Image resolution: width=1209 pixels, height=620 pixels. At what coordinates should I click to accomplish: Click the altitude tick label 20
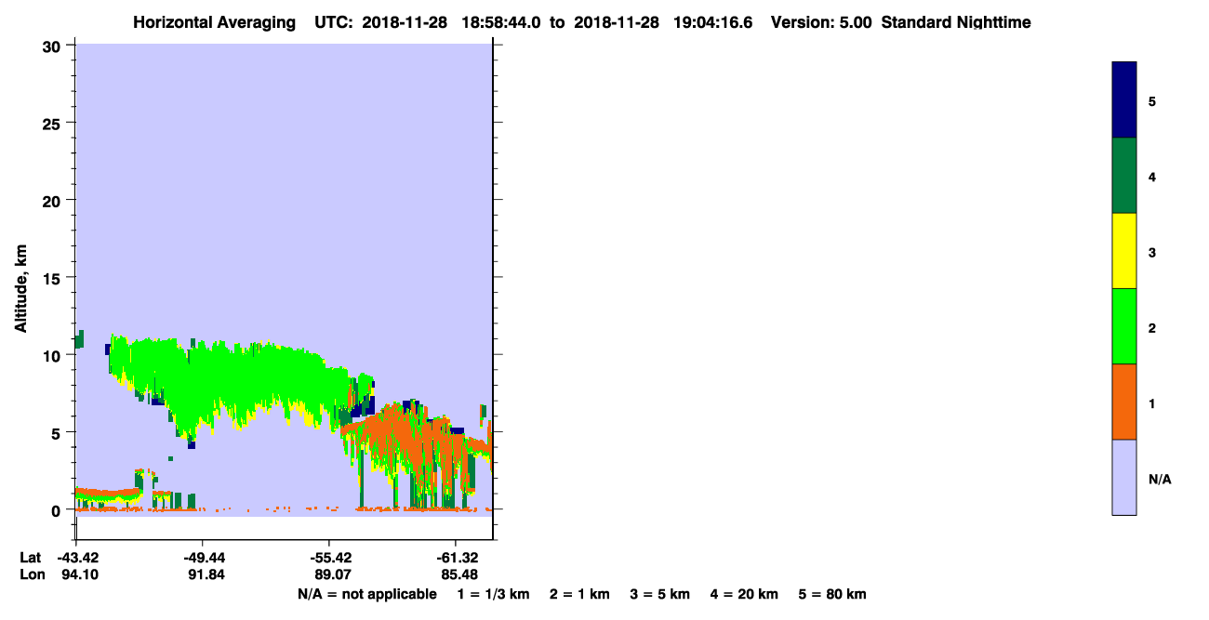tap(54, 200)
